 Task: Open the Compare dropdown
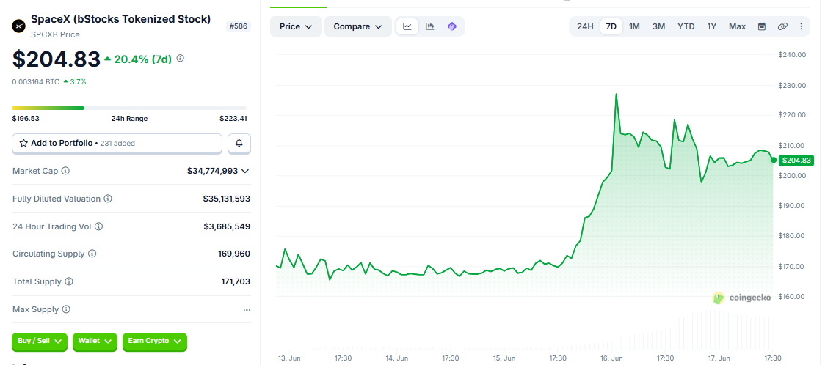[357, 26]
